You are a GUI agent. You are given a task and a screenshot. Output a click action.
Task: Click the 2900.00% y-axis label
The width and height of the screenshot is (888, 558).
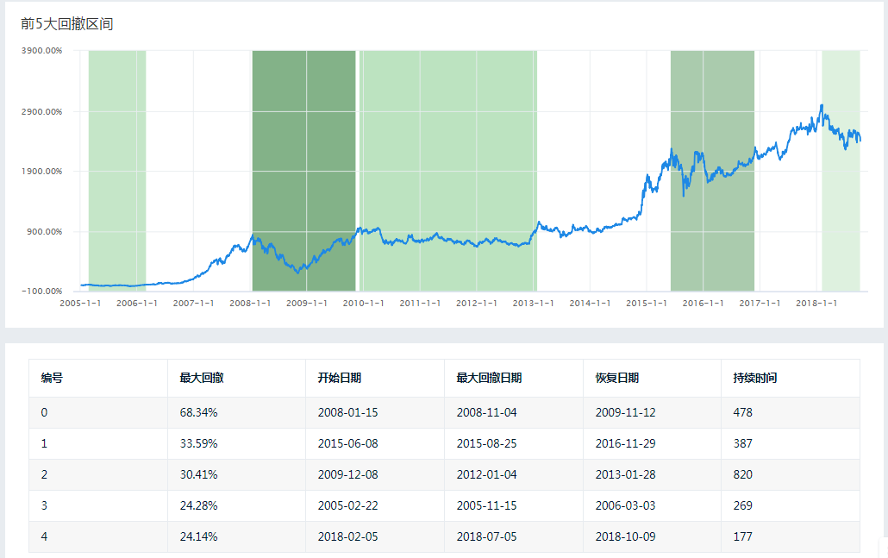[42, 111]
